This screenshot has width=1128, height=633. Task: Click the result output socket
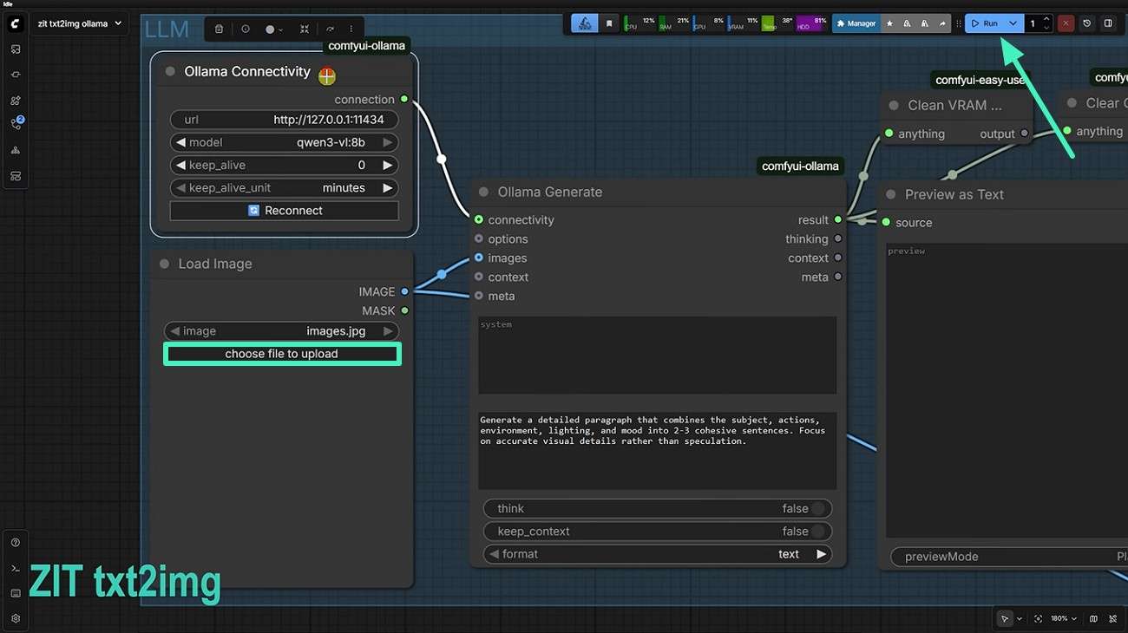point(837,220)
